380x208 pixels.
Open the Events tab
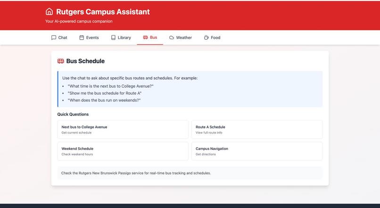click(89, 38)
